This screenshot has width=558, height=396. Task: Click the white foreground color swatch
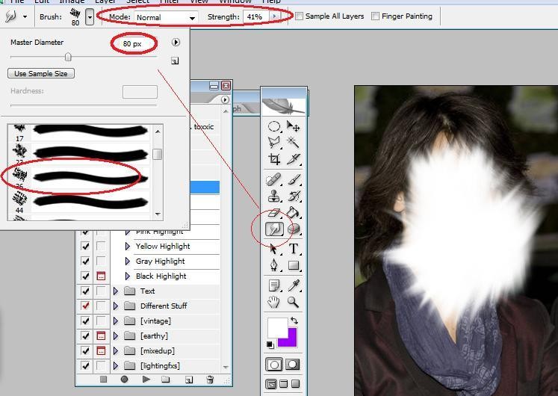[277, 327]
